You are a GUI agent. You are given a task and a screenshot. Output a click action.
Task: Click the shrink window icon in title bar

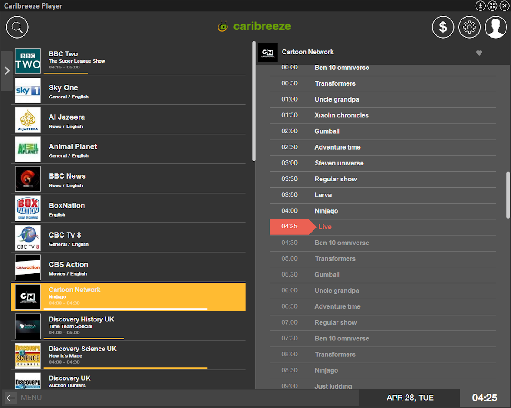click(492, 5)
